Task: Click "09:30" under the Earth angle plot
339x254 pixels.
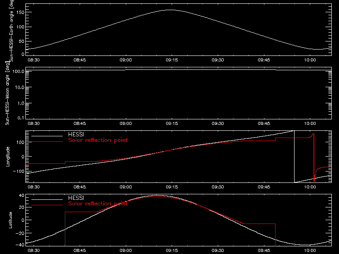Action: click(x=218, y=60)
